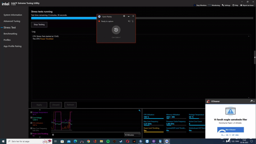
Task: Open Benchmarking section
Action: pyautogui.click(x=10, y=34)
